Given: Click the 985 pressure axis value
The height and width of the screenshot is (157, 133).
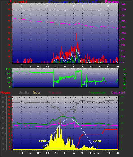Looking at the screenshot, I should (123, 51).
